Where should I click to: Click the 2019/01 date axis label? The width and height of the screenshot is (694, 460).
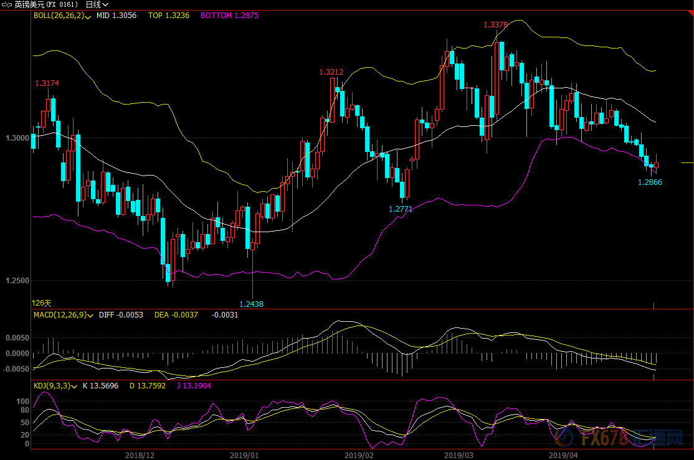tap(244, 455)
